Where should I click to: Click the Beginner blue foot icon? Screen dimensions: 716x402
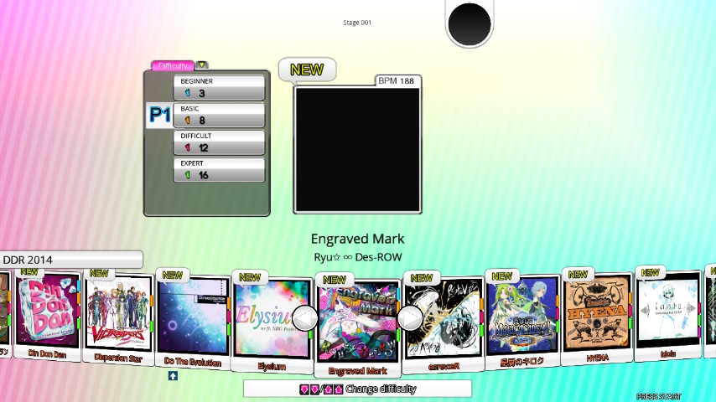coord(187,93)
